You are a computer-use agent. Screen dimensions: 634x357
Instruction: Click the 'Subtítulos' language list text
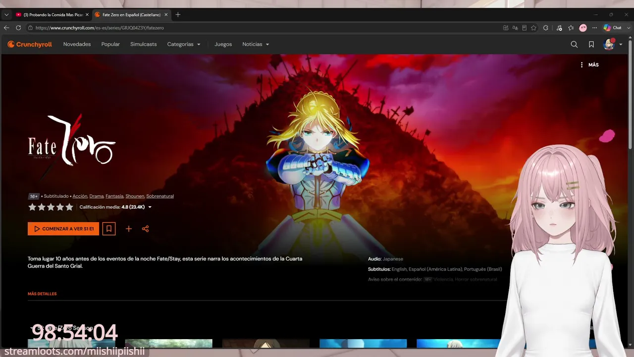point(435,269)
